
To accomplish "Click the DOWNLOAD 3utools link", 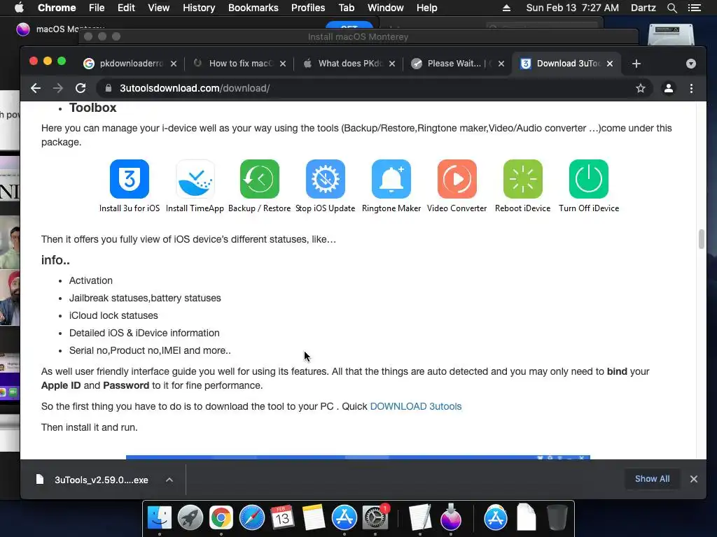I will click(x=416, y=406).
